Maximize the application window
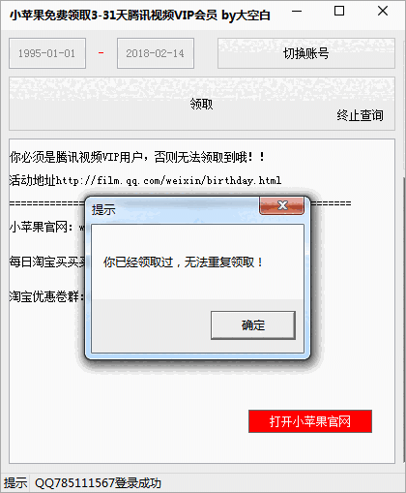 [x=339, y=12]
